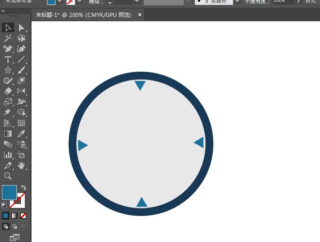Close the 未标题-1* document tab
This screenshot has width=320, height=242.
coord(140,15)
